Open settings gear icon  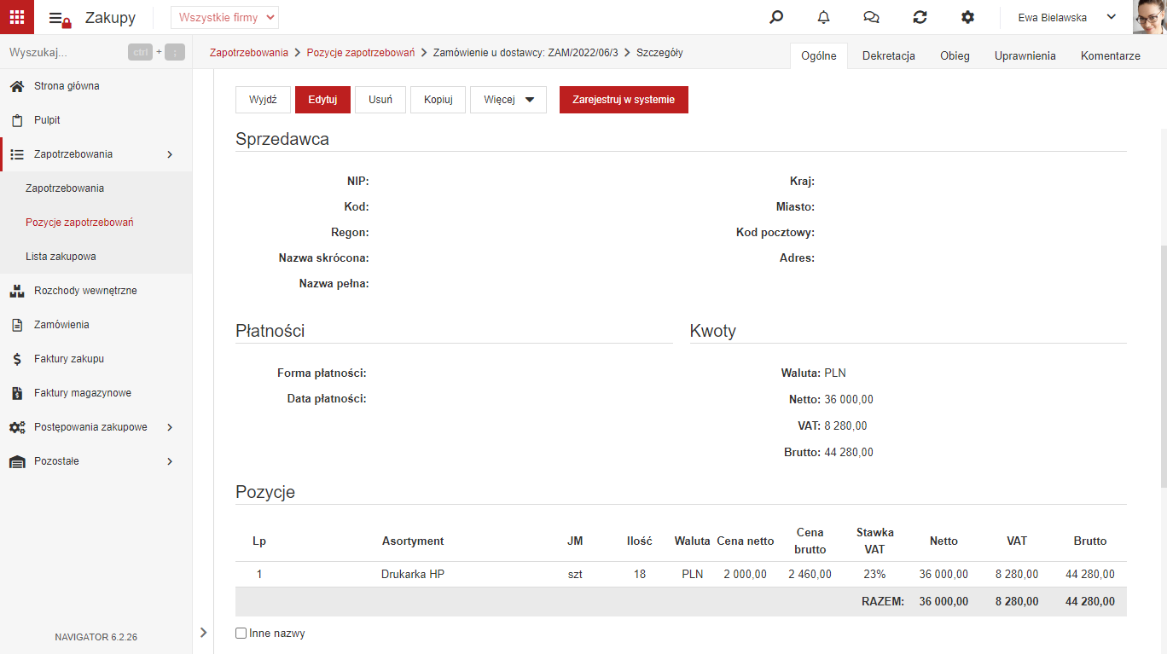coord(967,17)
